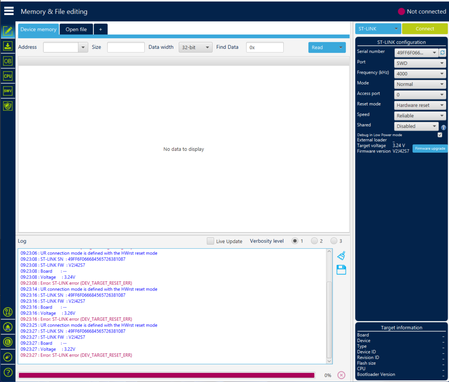Image resolution: width=449 pixels, height=382 pixels.
Task: Open the Reset mode dropdown
Action: pyautogui.click(x=420, y=105)
